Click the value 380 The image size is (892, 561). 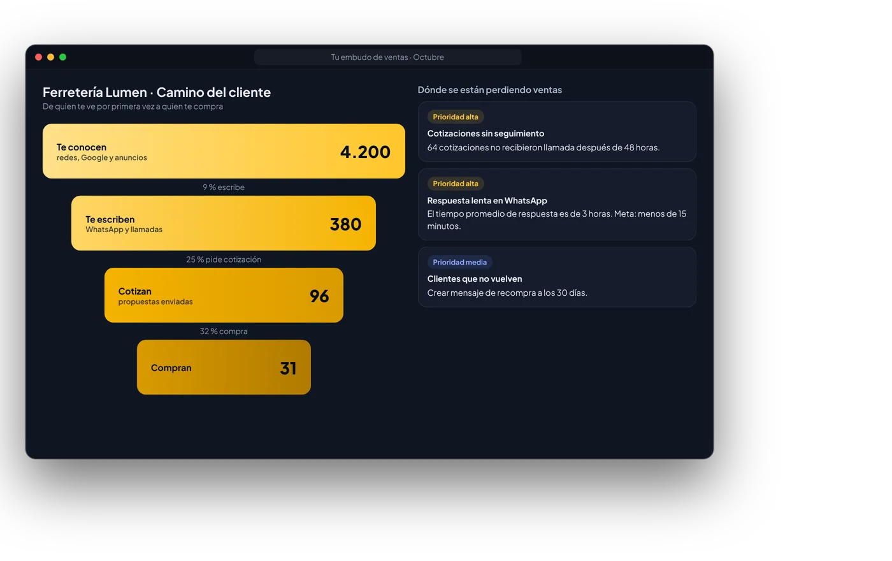pyautogui.click(x=346, y=224)
